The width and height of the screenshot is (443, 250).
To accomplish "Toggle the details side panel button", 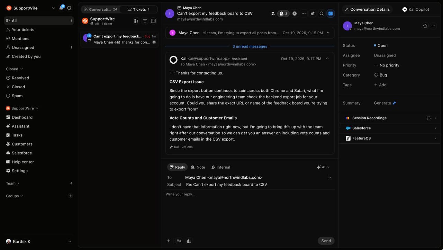I will pos(331,14).
